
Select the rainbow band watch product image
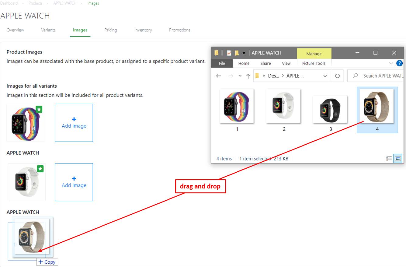25,123
